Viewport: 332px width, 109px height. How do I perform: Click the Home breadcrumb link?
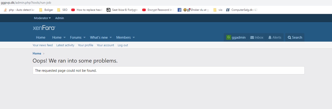[x=37, y=53]
